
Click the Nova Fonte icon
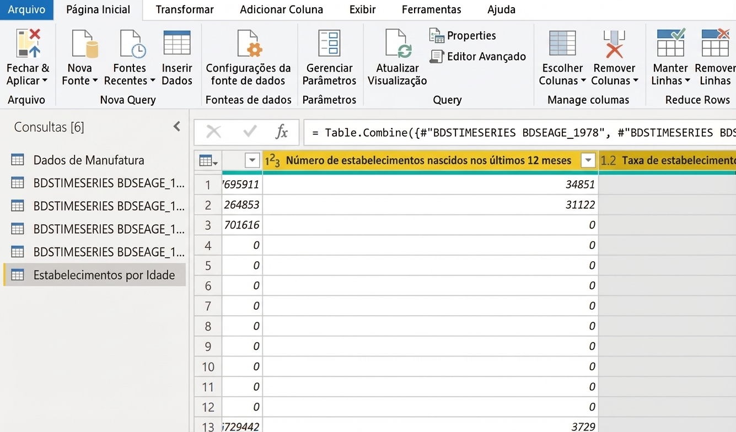click(85, 44)
